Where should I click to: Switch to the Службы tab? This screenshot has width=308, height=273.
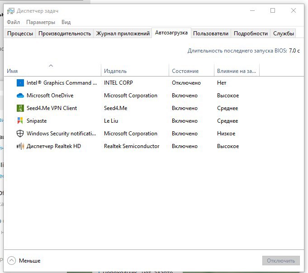pyautogui.click(x=283, y=34)
